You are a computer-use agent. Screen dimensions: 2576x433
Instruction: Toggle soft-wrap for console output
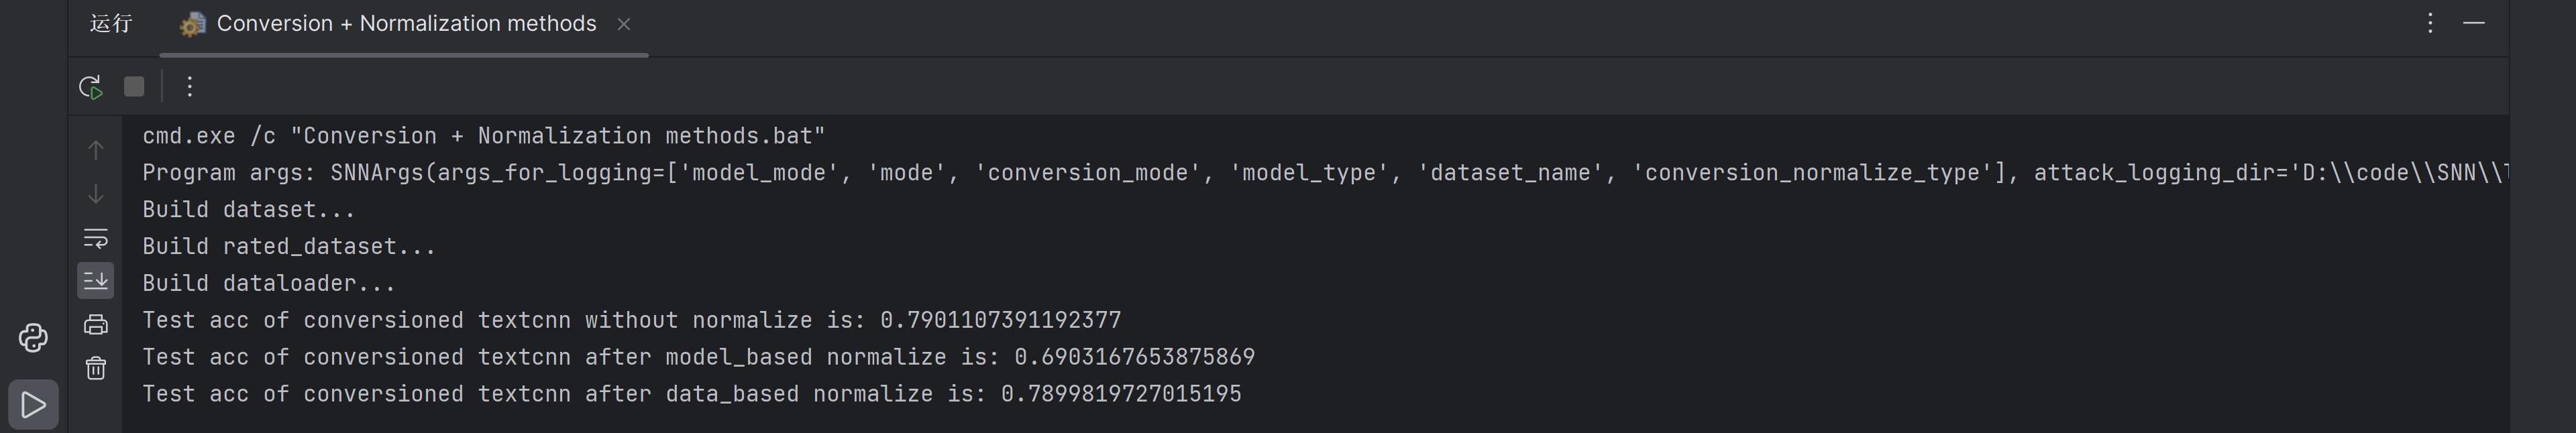pos(96,238)
